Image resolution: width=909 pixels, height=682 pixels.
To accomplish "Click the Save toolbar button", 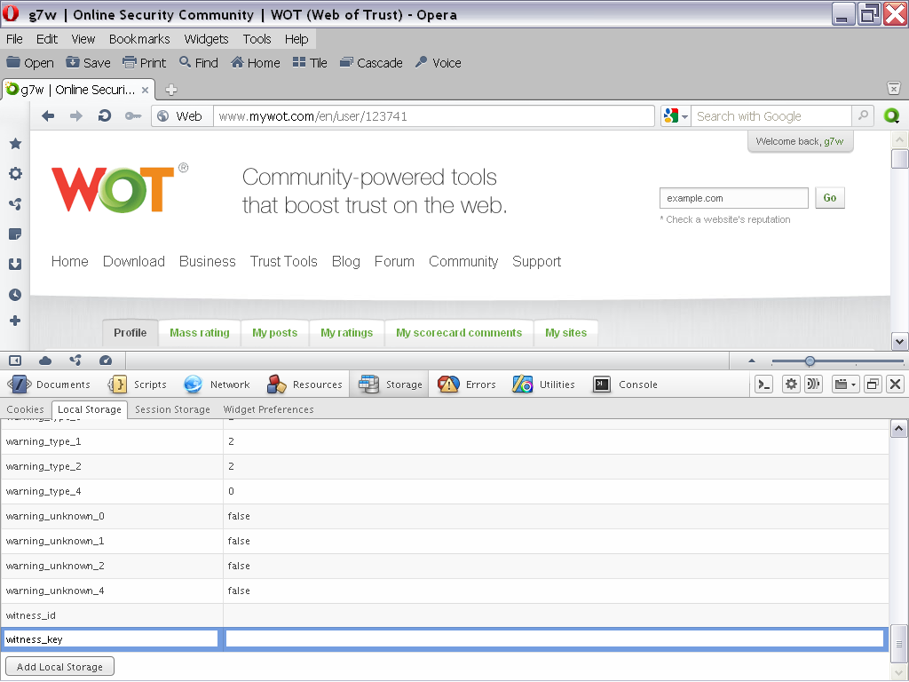I will pyautogui.click(x=88, y=63).
